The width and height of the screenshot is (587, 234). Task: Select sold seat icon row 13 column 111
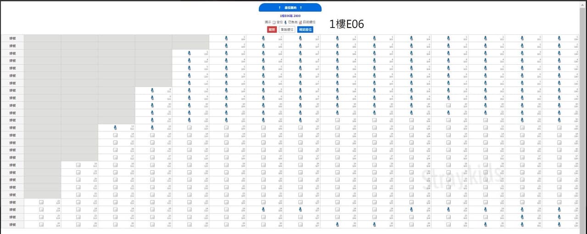(152, 128)
